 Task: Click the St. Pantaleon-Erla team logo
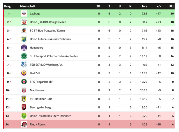coord(24,99)
